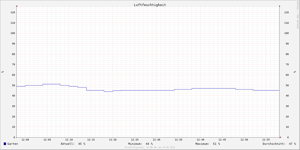Click the 50 label on the left axis
Screen dimensions: 300x150
tap(13, 85)
